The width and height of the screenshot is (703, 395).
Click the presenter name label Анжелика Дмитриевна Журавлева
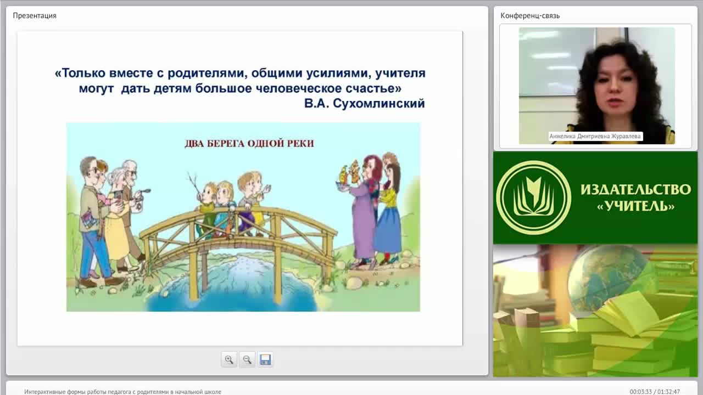point(595,136)
